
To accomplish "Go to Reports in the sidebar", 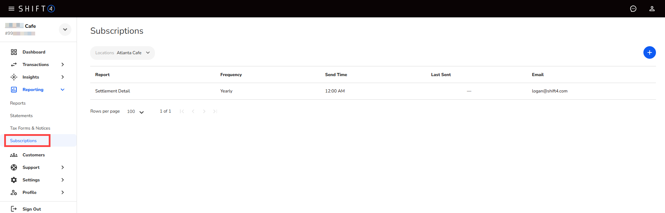I will (x=18, y=103).
